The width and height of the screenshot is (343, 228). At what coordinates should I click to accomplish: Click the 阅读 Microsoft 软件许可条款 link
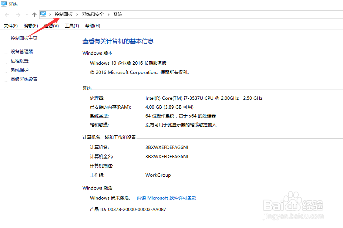click(167, 198)
